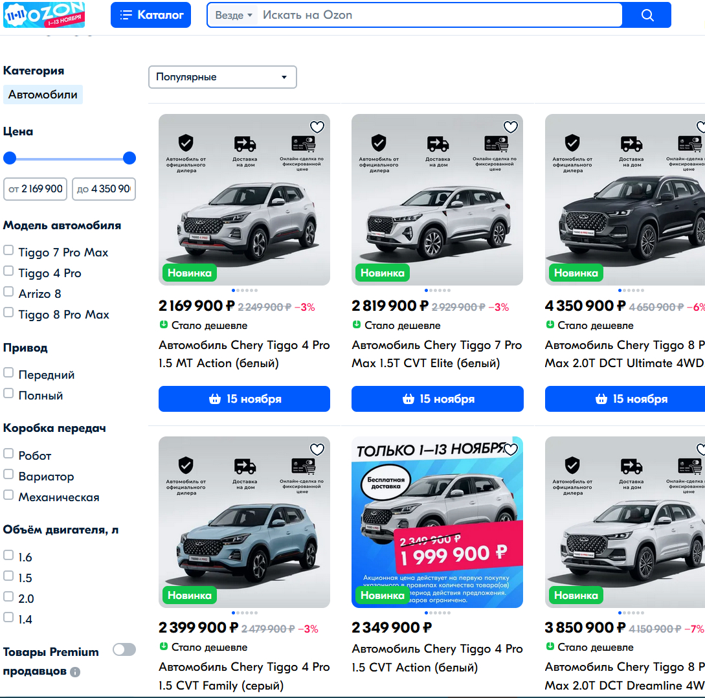Click the price 2 349 900 ₽

pyautogui.click(x=392, y=628)
